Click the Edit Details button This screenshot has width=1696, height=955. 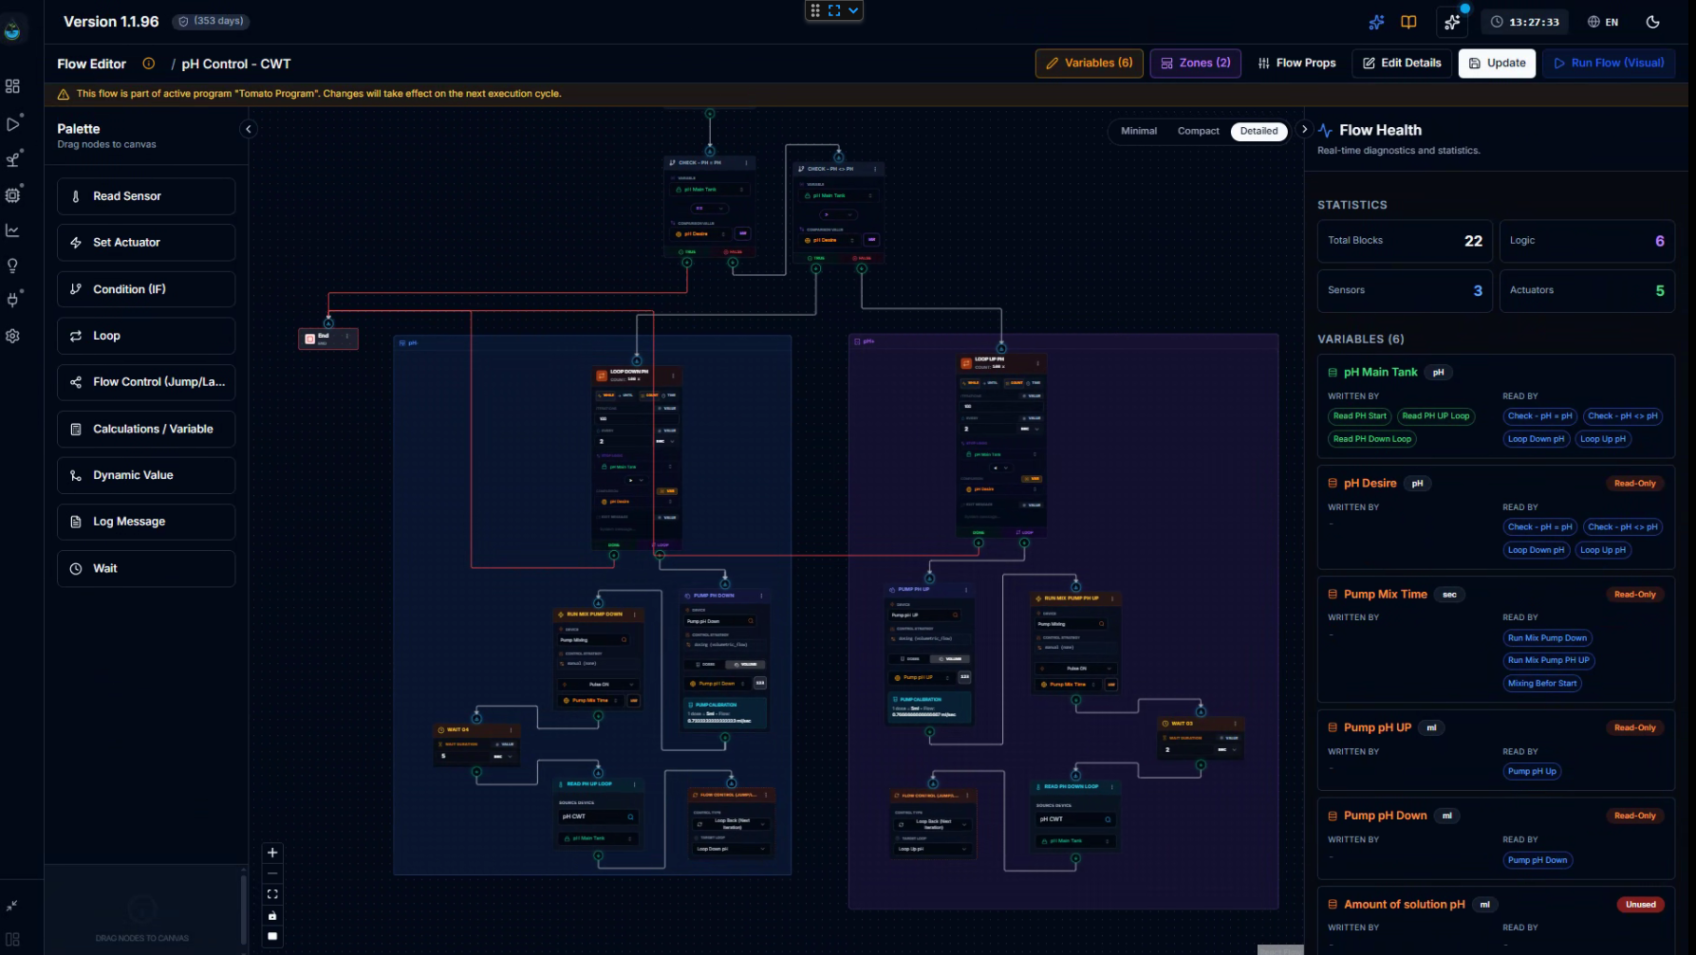[x=1402, y=64]
